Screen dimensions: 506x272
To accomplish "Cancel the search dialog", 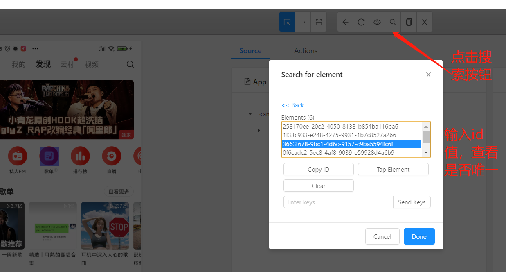I will pyautogui.click(x=382, y=236).
